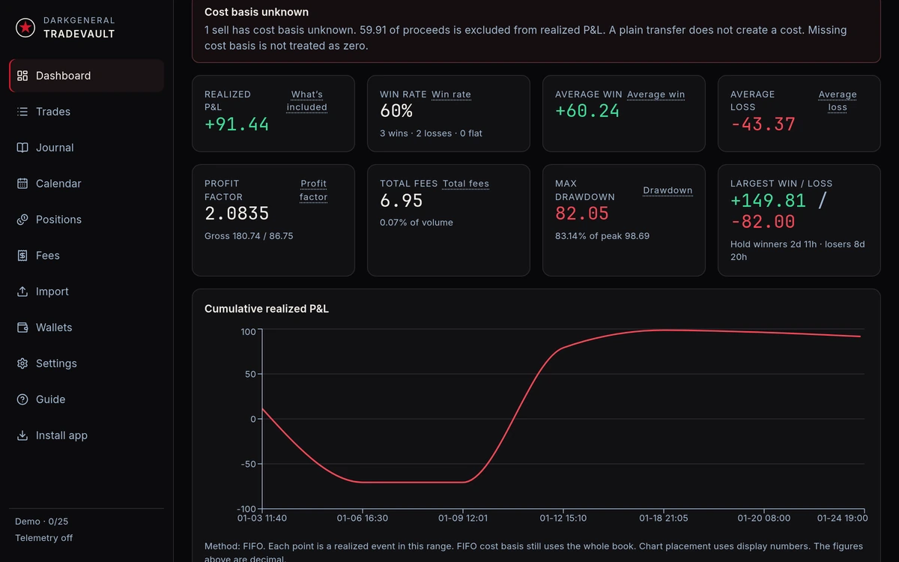Click the TradeVault red star logo
Screen dimensions: 899x562
click(26, 28)
